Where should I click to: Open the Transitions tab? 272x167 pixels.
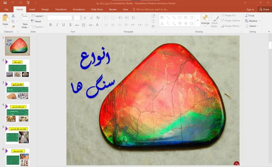61,9
